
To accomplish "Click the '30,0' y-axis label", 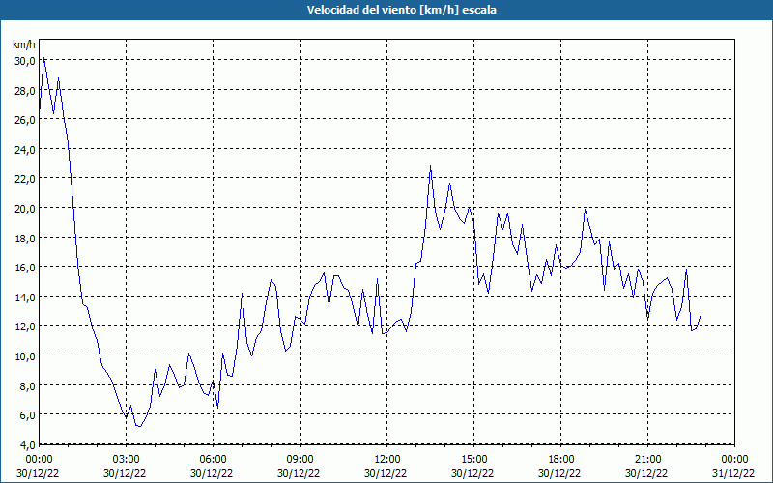I will [x=25, y=60].
